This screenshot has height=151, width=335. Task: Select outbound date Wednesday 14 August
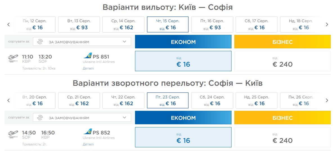[123, 24]
